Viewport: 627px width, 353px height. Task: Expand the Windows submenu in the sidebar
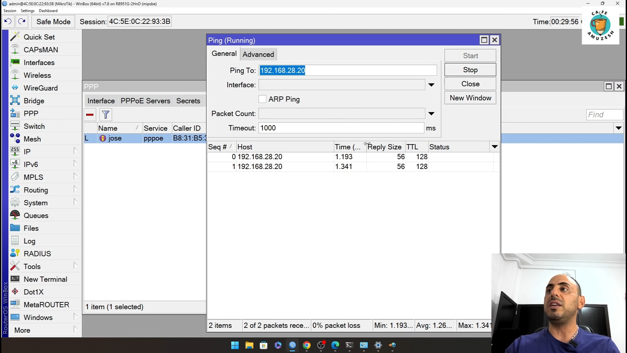(x=45, y=317)
